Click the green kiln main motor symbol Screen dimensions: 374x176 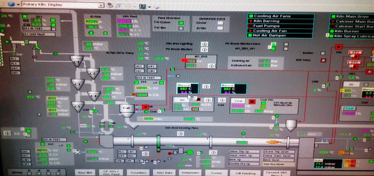(190, 152)
